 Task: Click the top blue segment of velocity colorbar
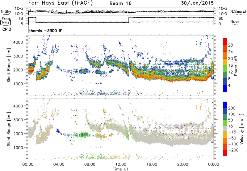point(225,105)
